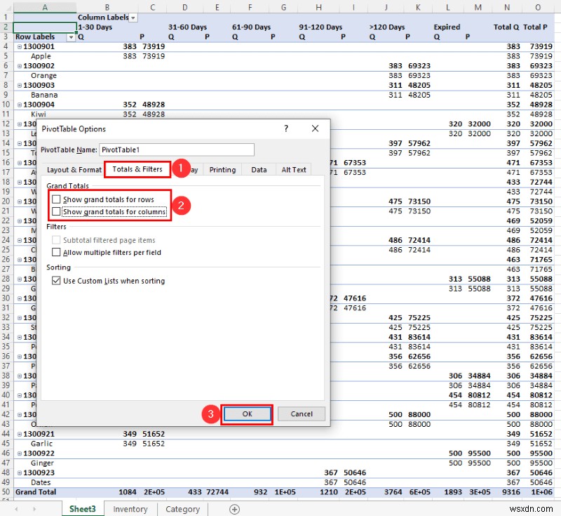Close the PivotTable Options dialog with X
Screen dimensions: 561x516
315,128
